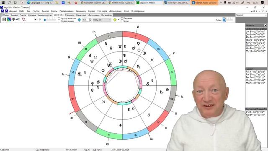
Task: Switch to the Анализ tab in the tab row
Action: [x=14, y=15]
